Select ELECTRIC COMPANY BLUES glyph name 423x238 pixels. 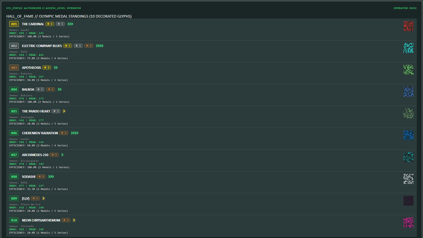[42, 46]
